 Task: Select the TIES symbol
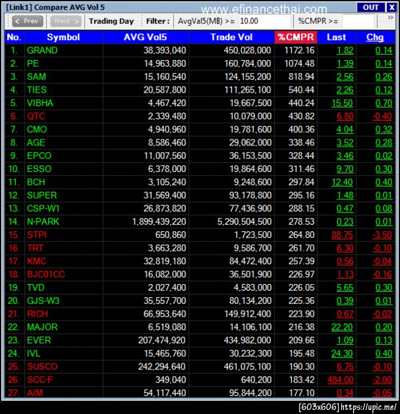[x=37, y=90]
